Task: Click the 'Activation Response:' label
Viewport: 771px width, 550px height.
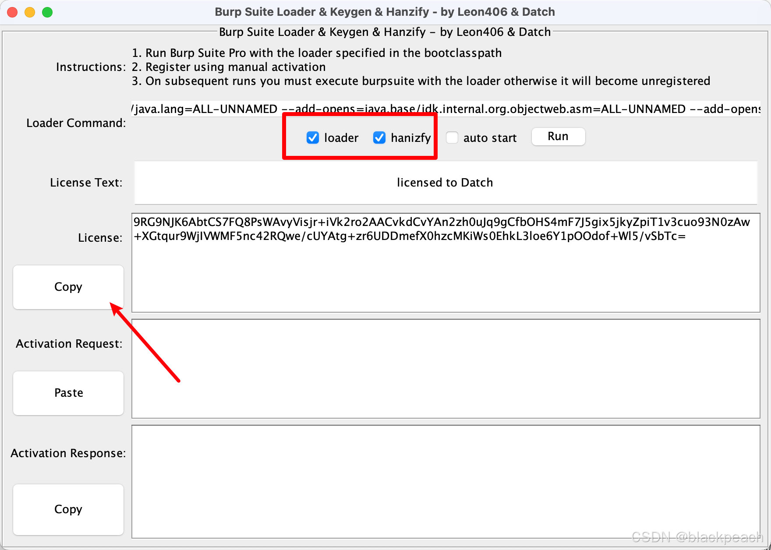Action: coord(68,453)
